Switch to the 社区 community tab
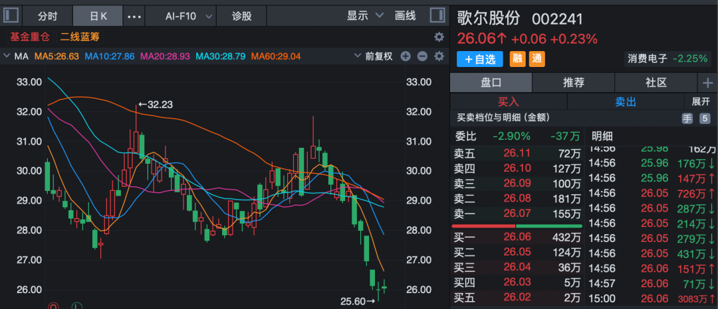This screenshot has height=309, width=718. pos(656,83)
